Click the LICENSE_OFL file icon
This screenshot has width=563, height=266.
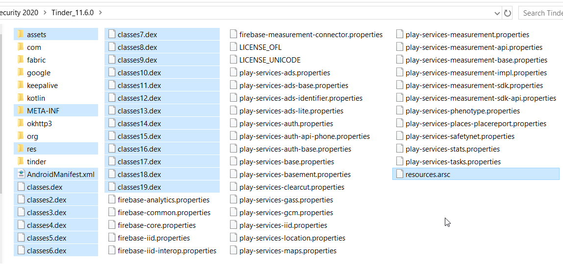pos(233,47)
